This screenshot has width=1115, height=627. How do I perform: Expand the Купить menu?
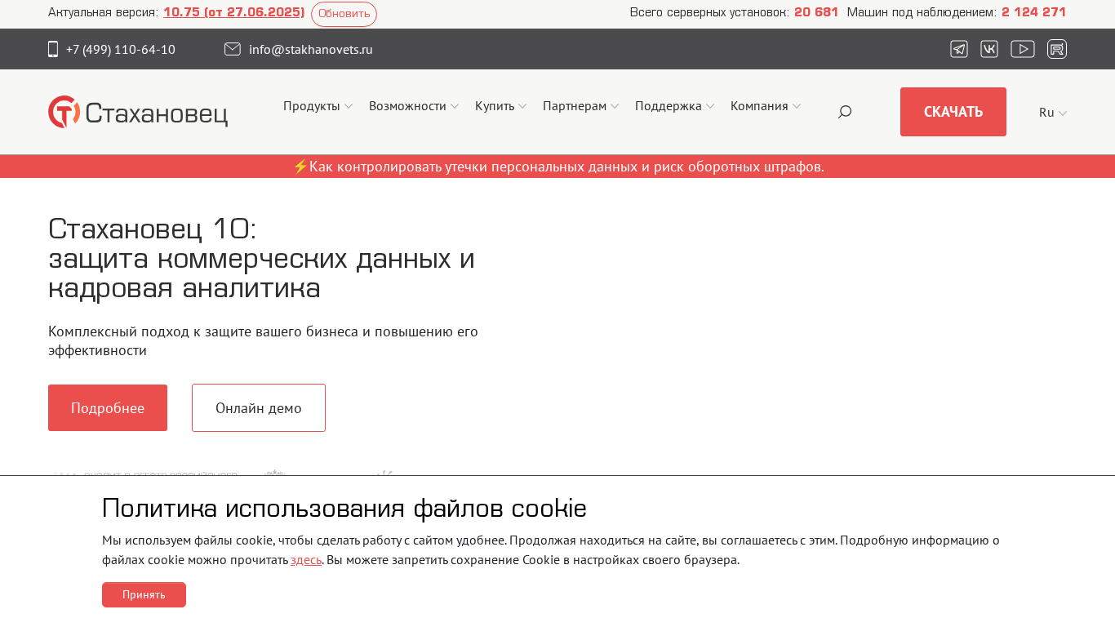(500, 106)
